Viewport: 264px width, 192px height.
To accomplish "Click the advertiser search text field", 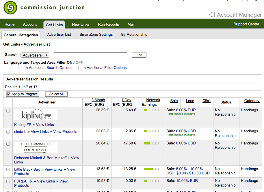I will pos(90,55).
